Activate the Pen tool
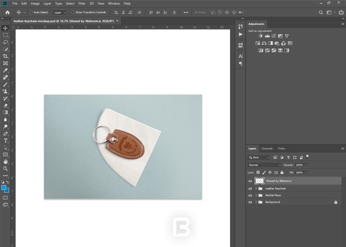Viewport: 346px width, 247px height. coord(5,134)
